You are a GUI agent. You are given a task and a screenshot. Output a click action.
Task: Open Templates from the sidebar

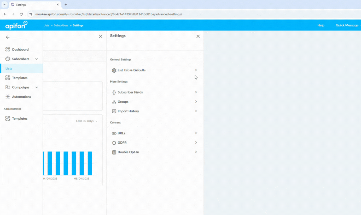pos(20,78)
